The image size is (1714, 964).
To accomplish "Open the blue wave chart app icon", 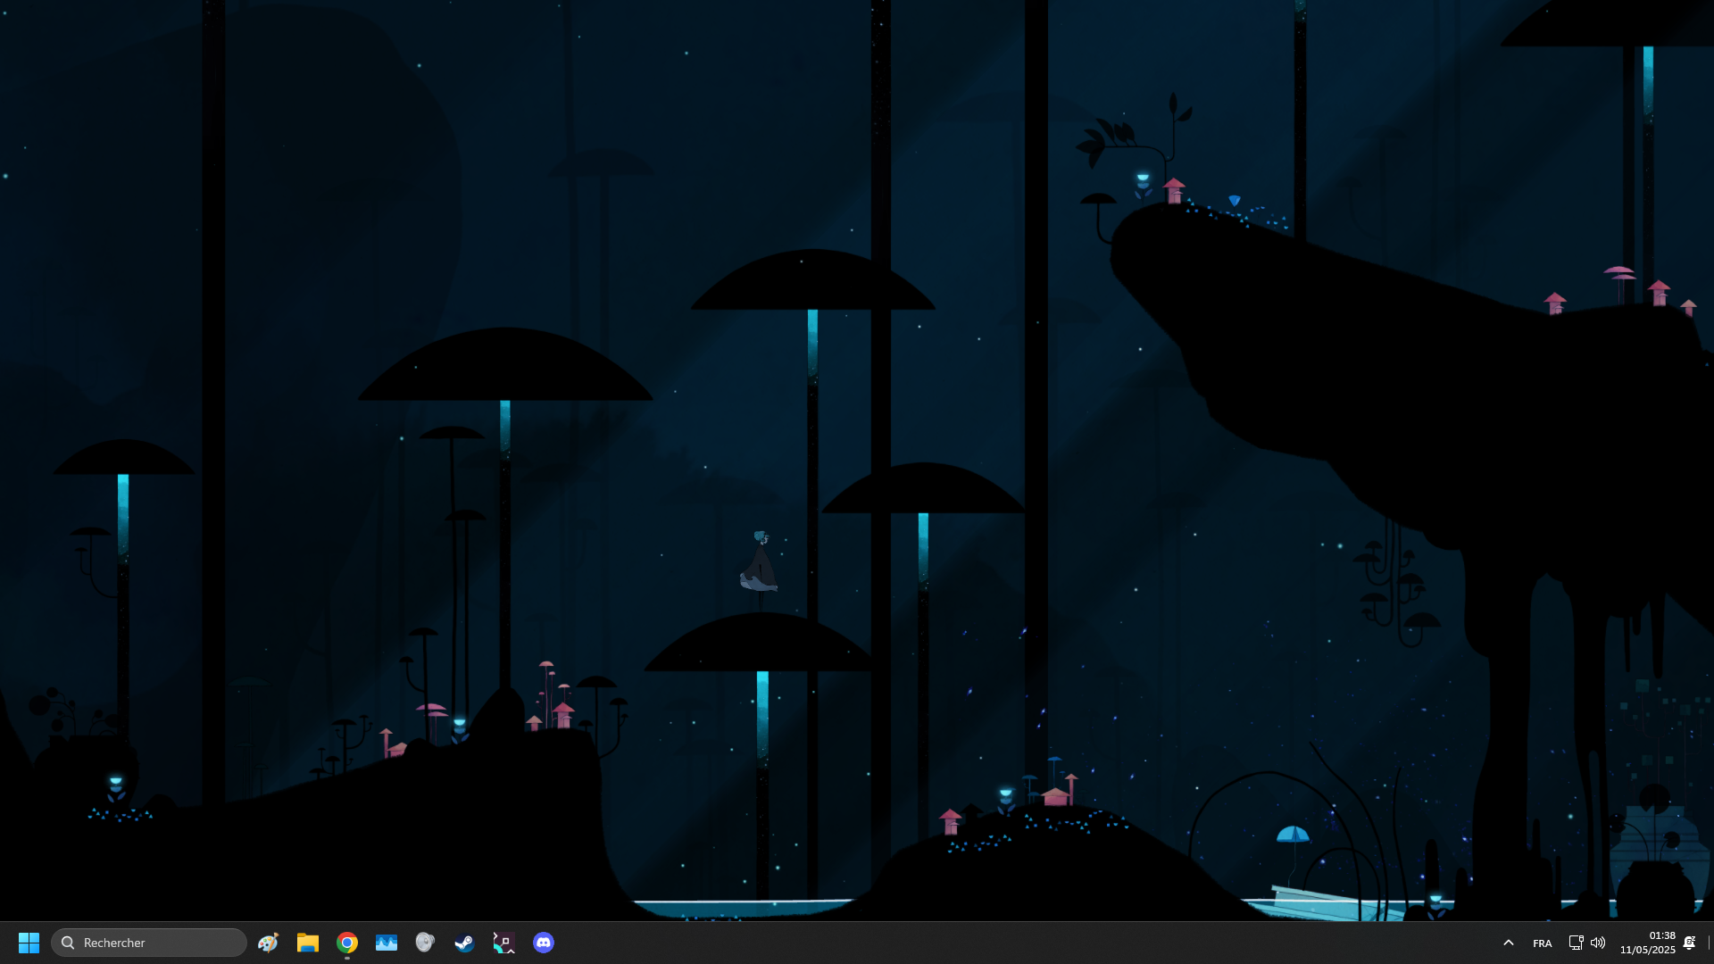I will 387,943.
